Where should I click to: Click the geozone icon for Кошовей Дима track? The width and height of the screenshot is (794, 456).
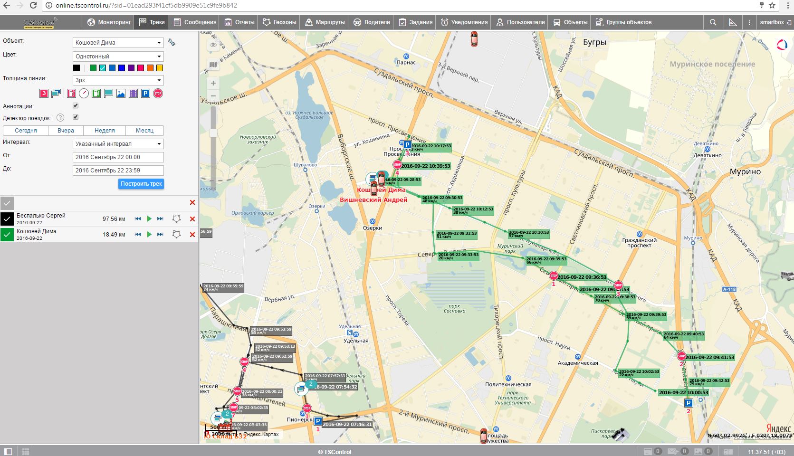coord(176,235)
